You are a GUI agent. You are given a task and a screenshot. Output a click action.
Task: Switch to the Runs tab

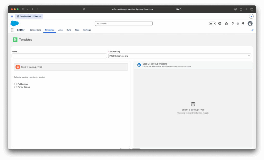pos(69,30)
